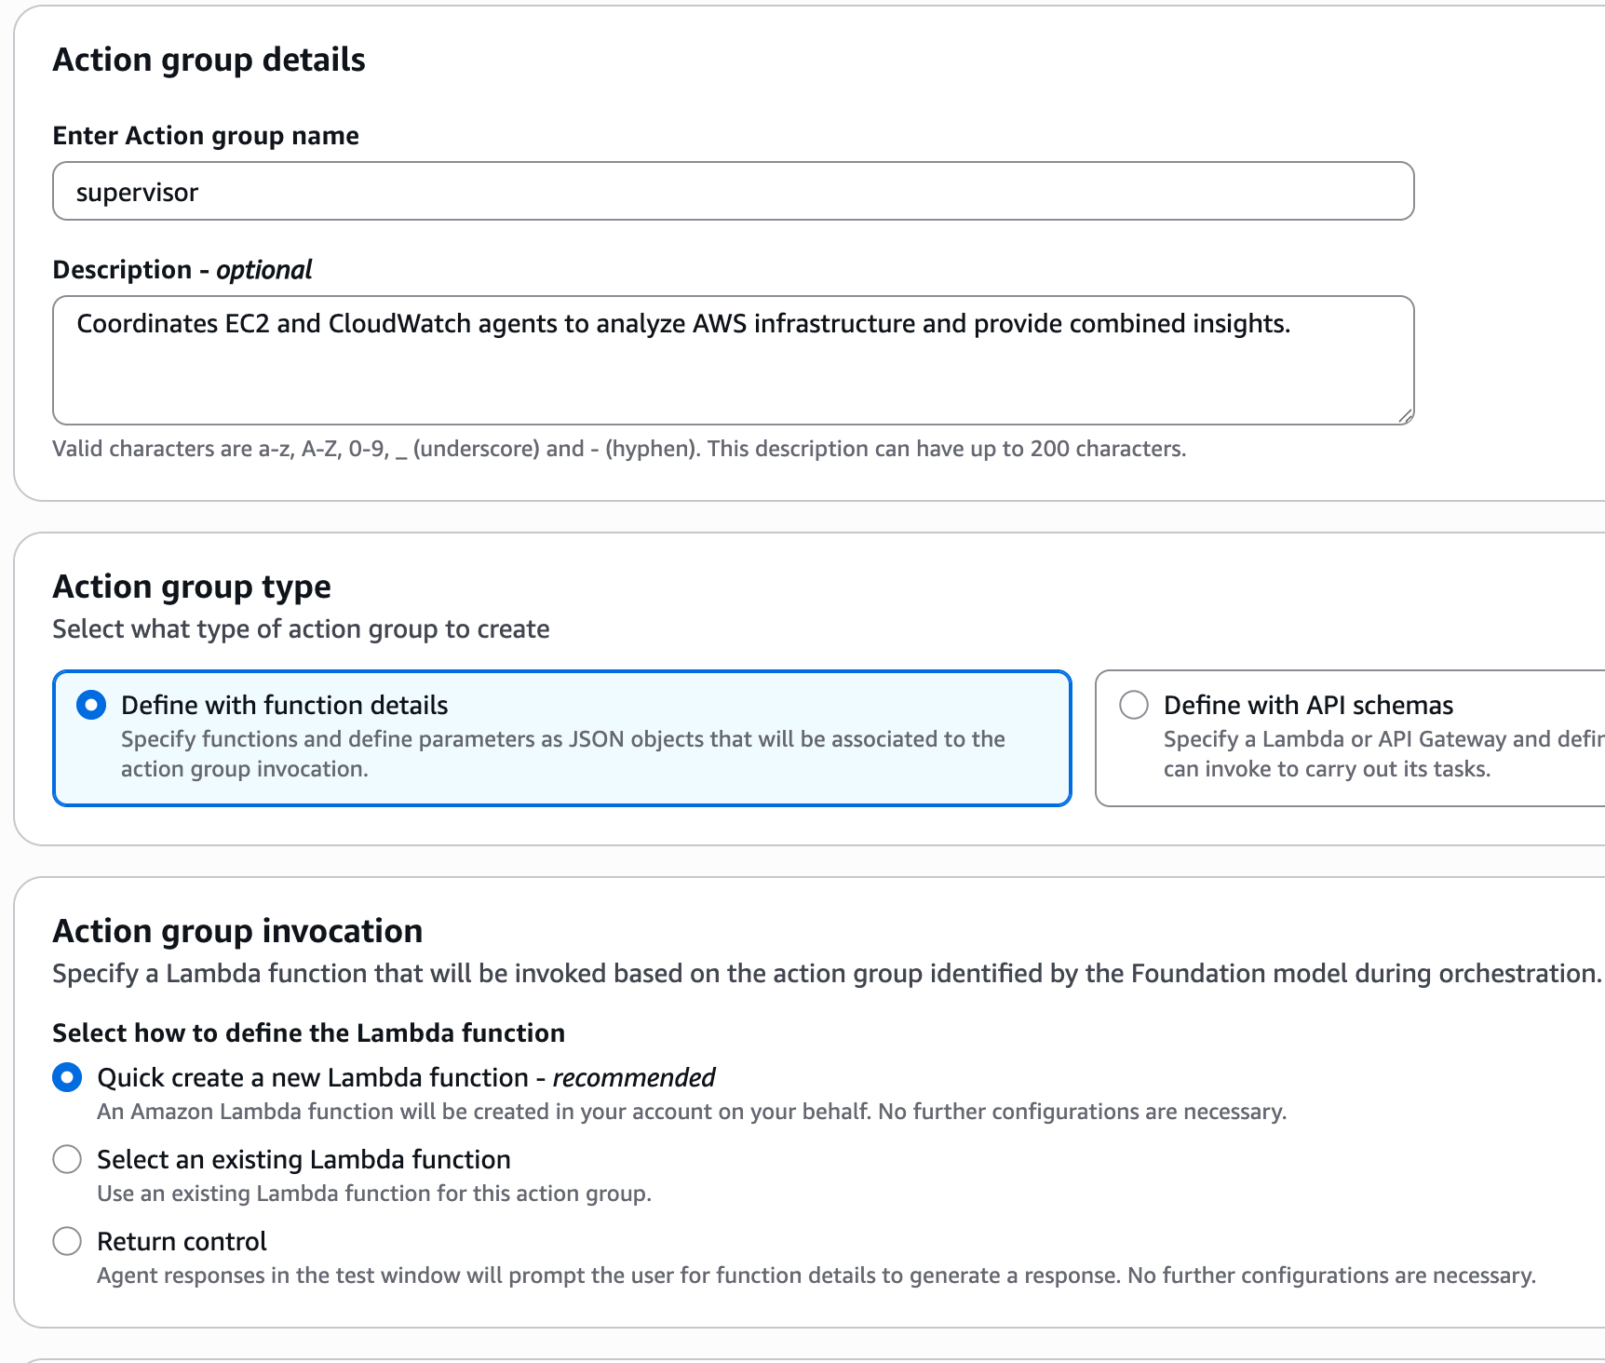Image resolution: width=1605 pixels, height=1363 pixels.
Task: Click the "Action group invocation" section heading
Action: [x=237, y=931]
